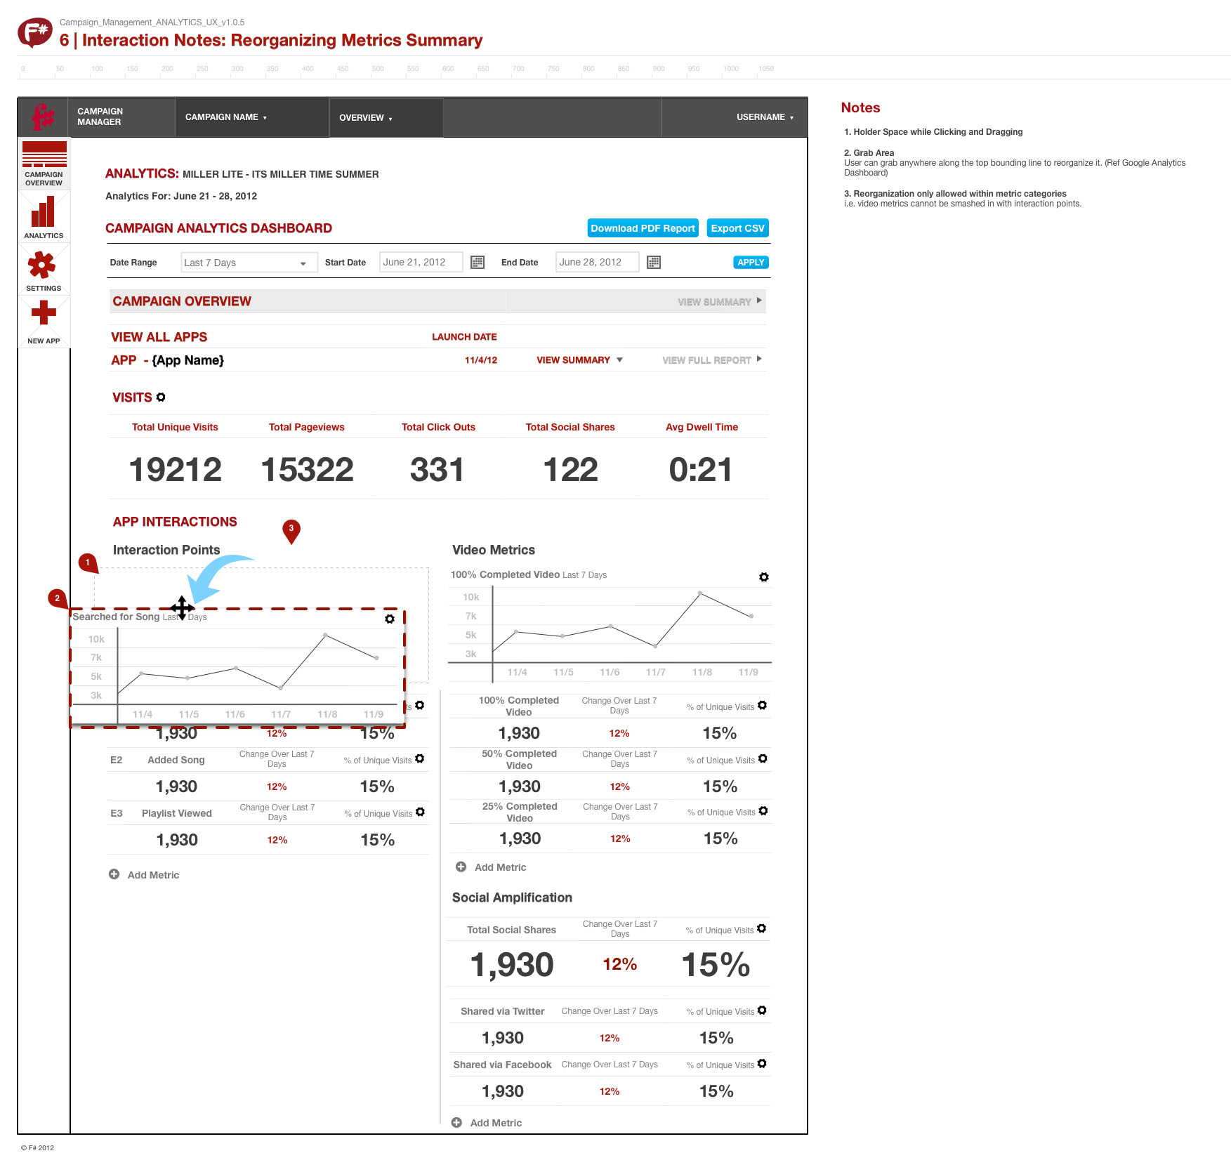Click Add Metric under Video Metrics
The image size is (1231, 1165).
click(x=500, y=867)
